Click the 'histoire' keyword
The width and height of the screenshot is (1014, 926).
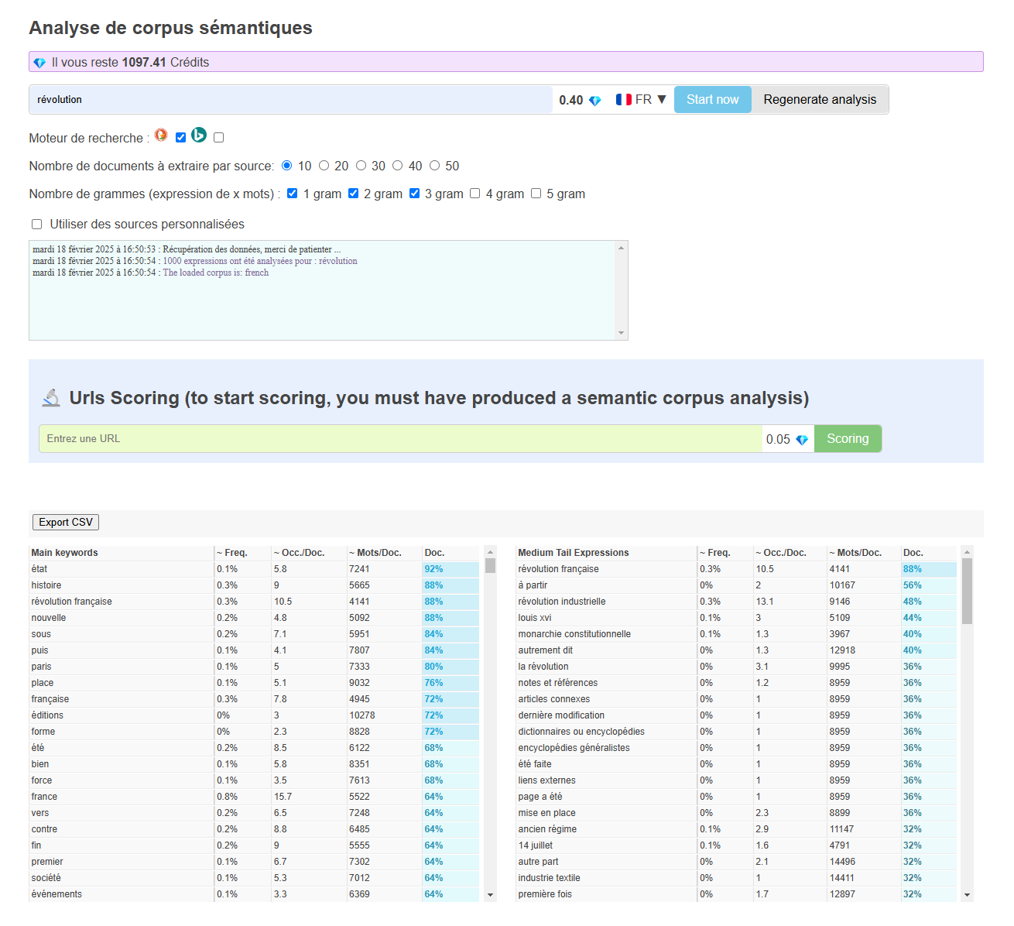(x=46, y=585)
